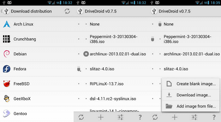Select GeeXboX distribution

[x=37, y=99]
